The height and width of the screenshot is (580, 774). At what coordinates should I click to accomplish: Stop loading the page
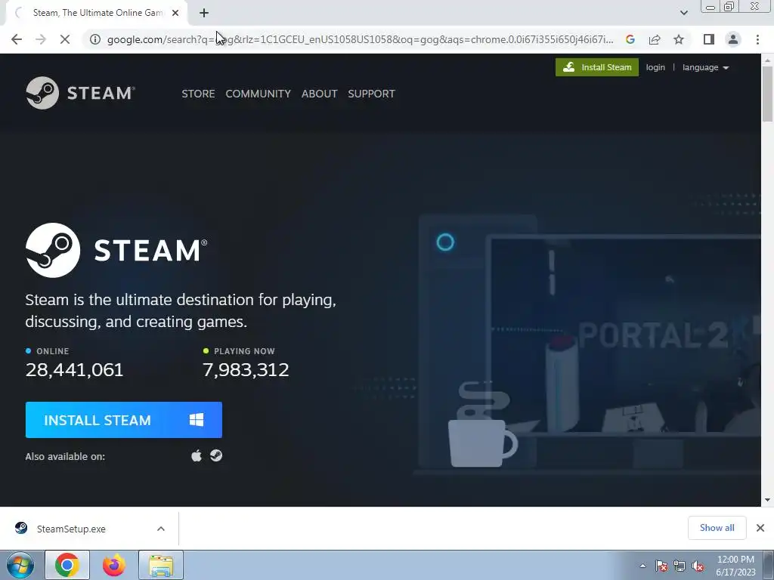[65, 39]
